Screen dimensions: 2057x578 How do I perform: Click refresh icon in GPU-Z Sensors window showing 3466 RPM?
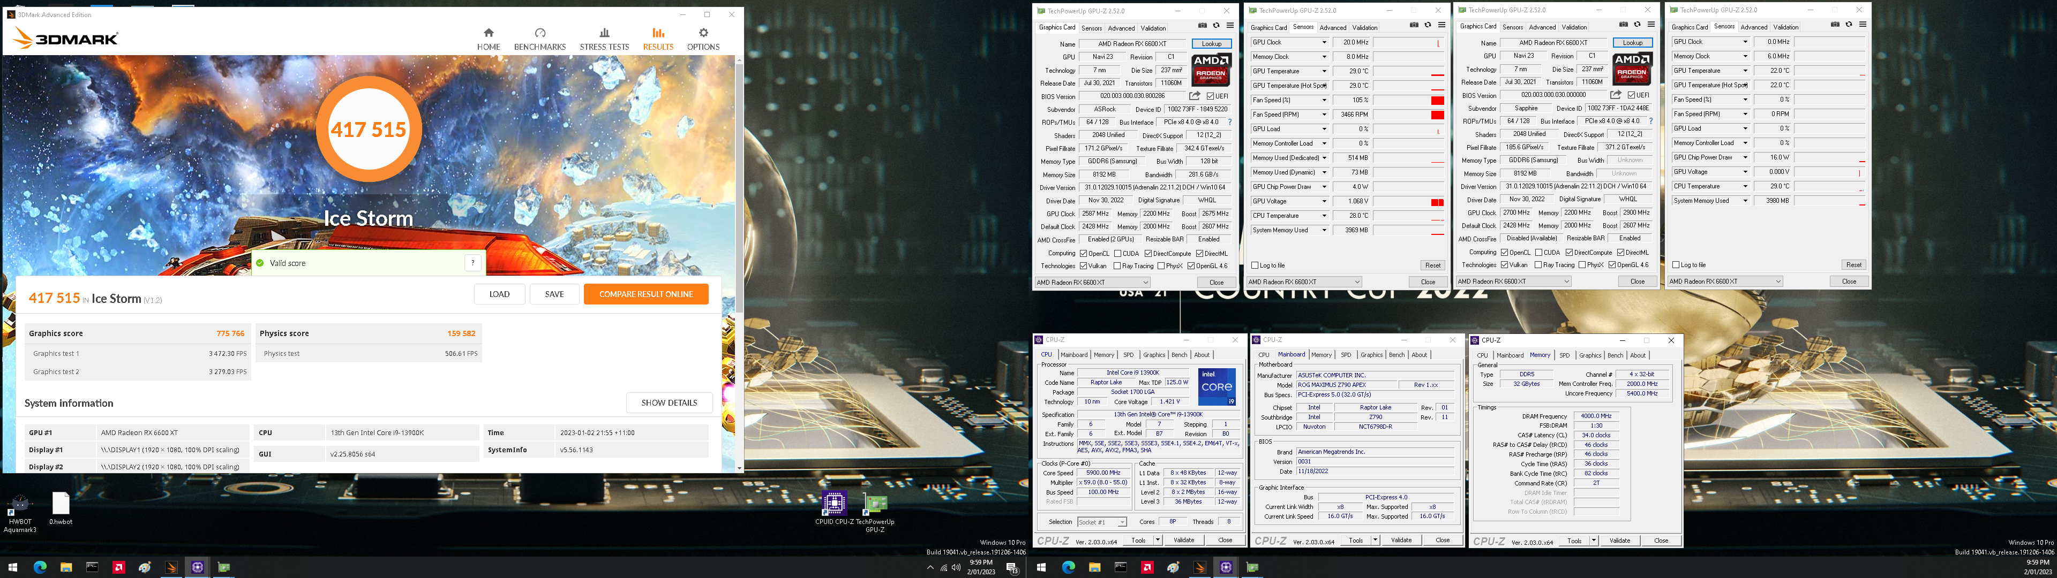[x=1428, y=25]
